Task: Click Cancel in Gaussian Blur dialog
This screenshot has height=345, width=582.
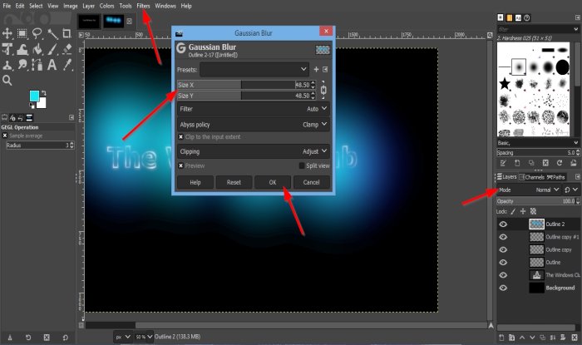Action: [311, 182]
